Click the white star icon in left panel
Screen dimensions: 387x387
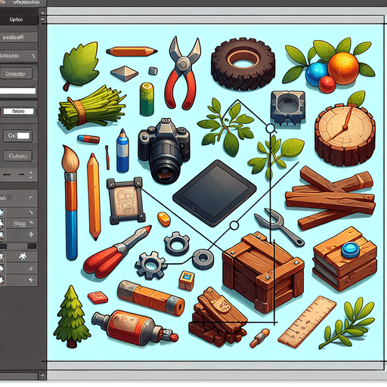(x=23, y=256)
